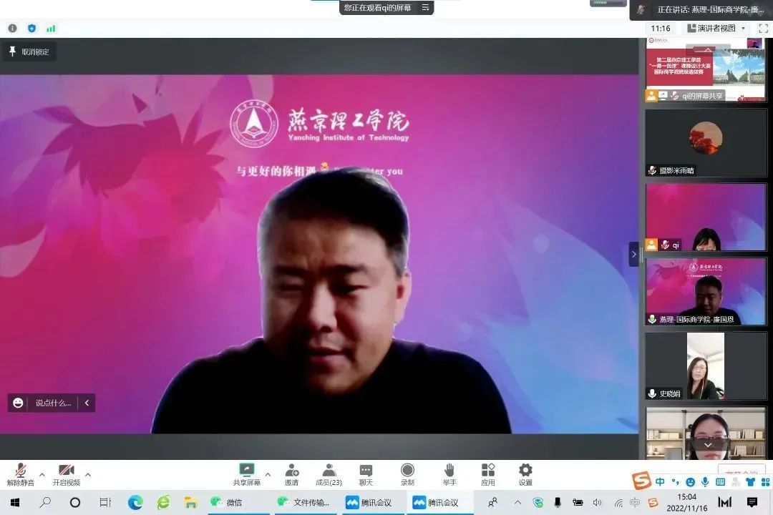Expand audio options arrow beside 解除静音

[42, 474]
